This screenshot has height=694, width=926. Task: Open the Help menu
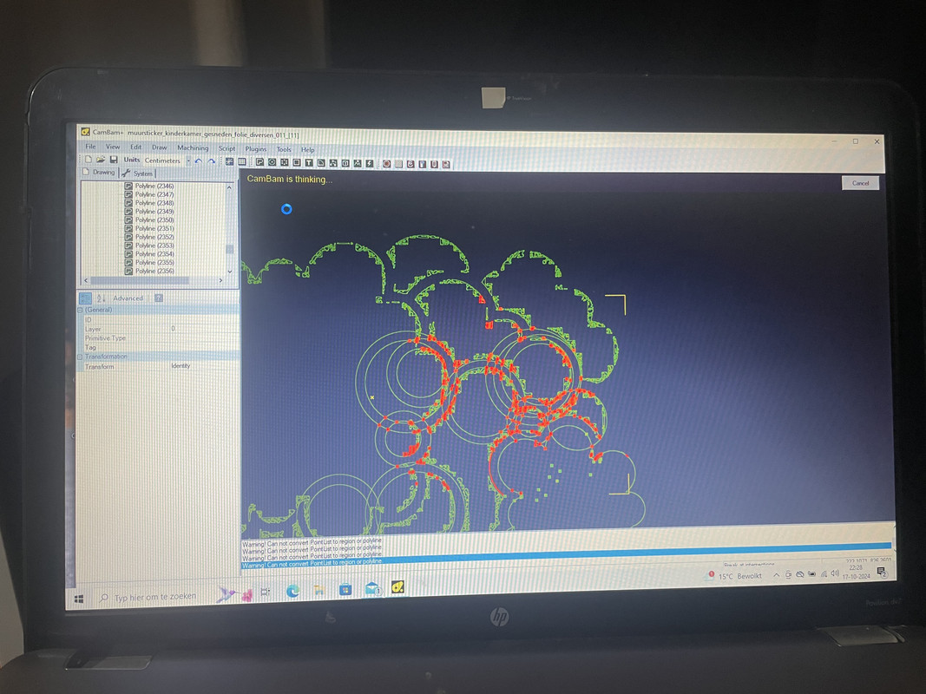point(308,150)
